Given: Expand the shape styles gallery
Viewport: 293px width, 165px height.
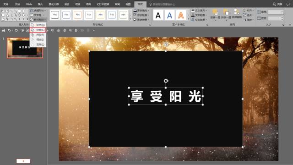Looking at the screenshot, I should [130, 19].
